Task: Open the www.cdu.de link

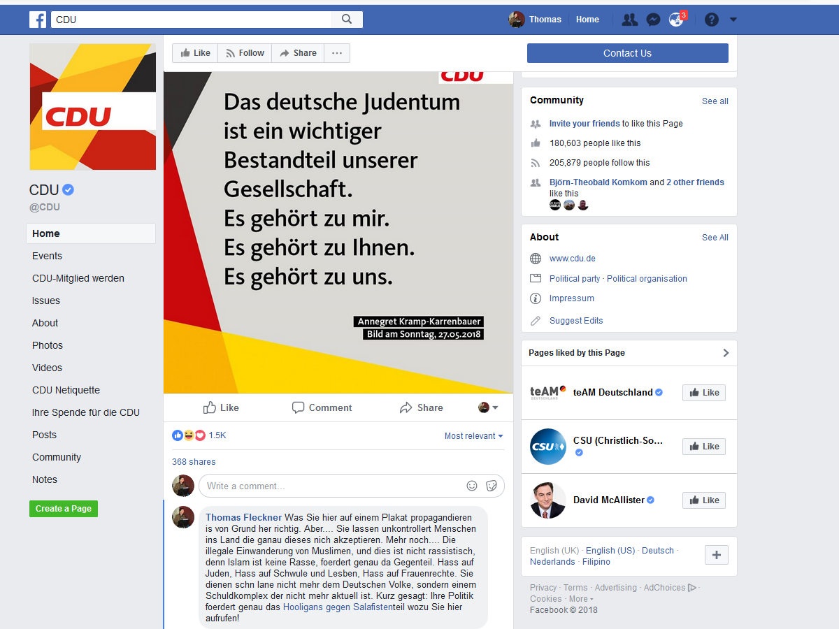Action: 573,259
